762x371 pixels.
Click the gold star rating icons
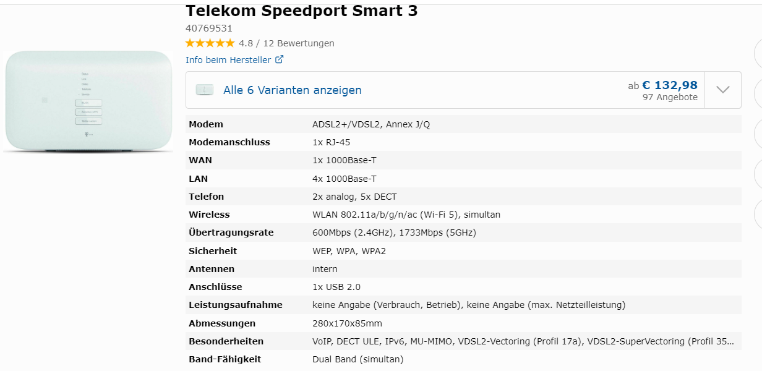210,43
